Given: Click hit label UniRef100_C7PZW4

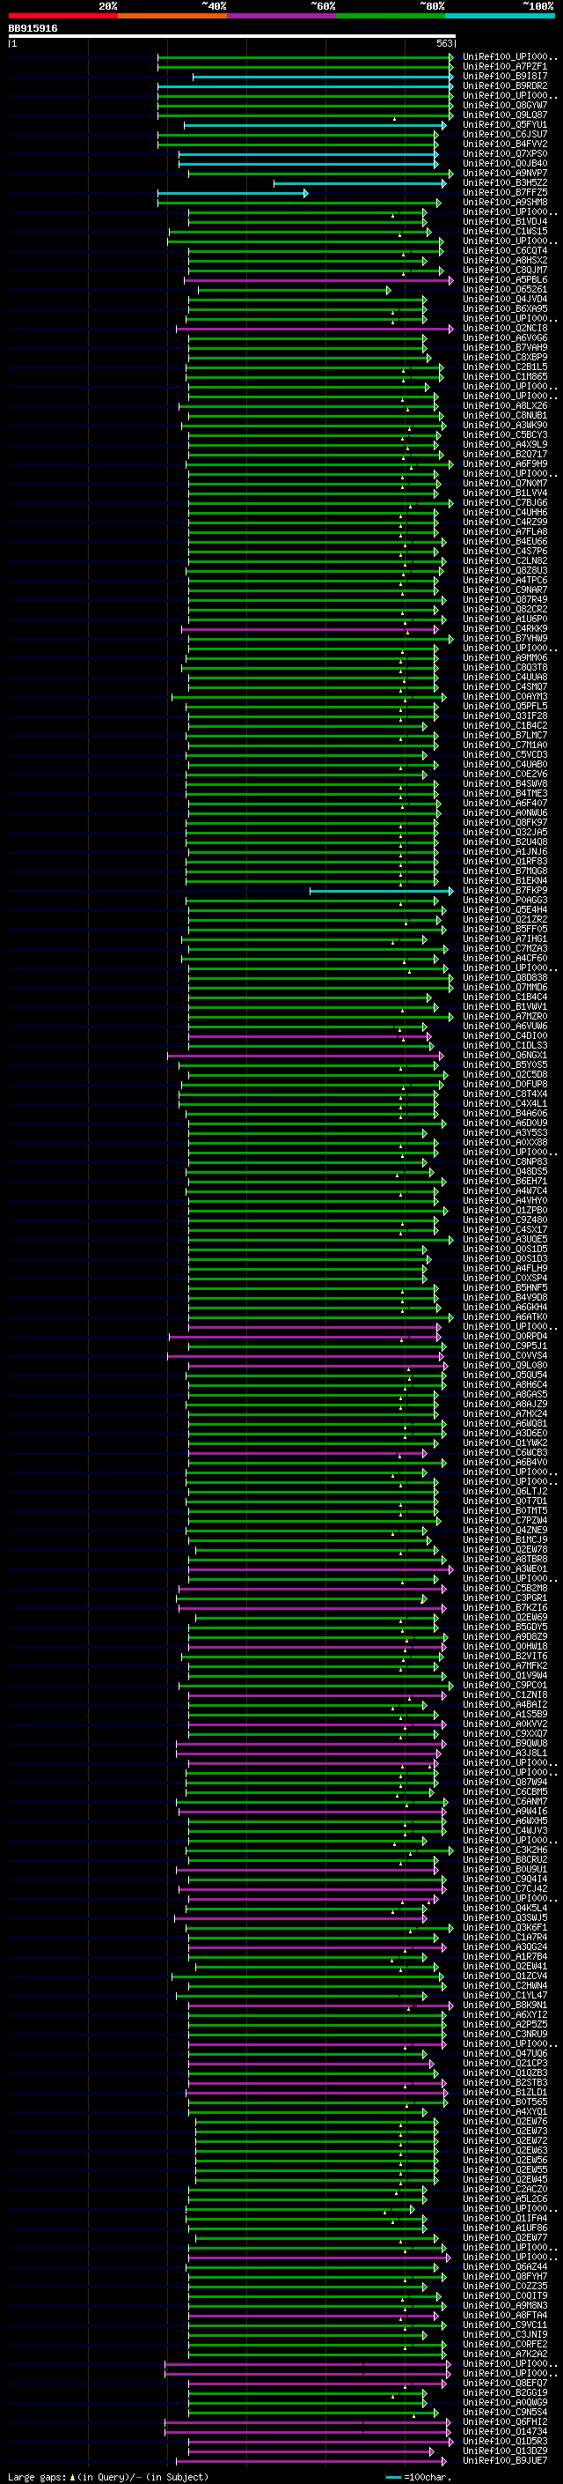Looking at the screenshot, I should click(x=505, y=1521).
